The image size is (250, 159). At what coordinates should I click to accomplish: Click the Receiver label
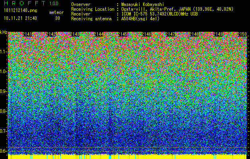[81, 14]
